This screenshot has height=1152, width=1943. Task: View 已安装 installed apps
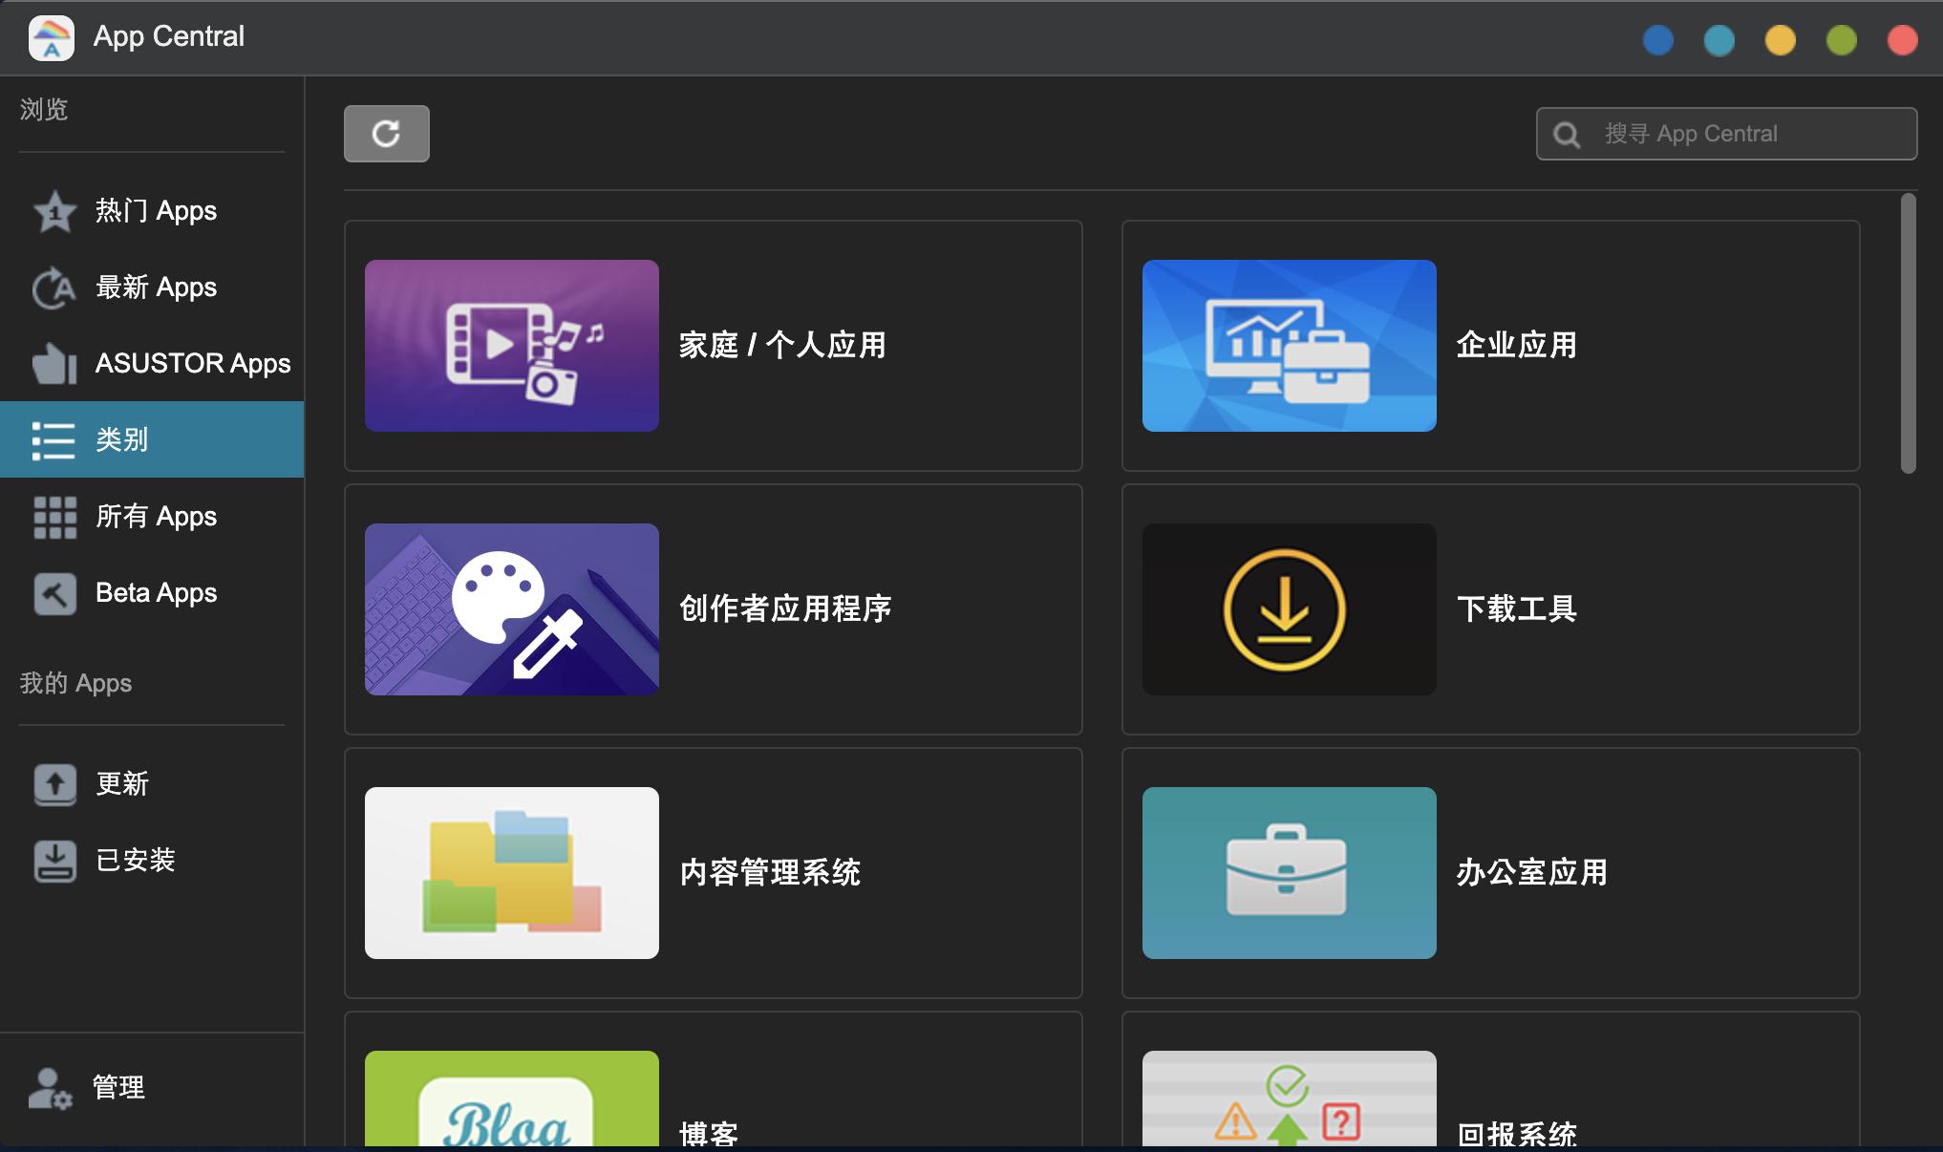[x=135, y=861]
